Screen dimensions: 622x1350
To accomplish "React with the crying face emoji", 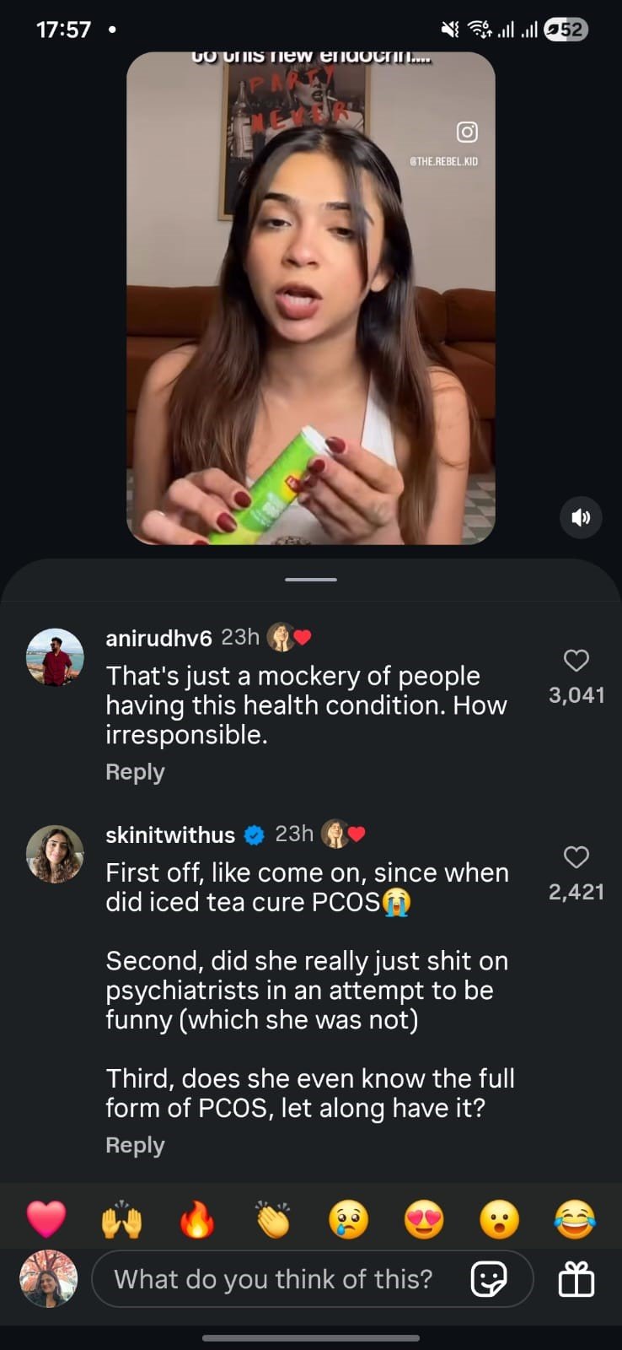I will click(x=348, y=1219).
